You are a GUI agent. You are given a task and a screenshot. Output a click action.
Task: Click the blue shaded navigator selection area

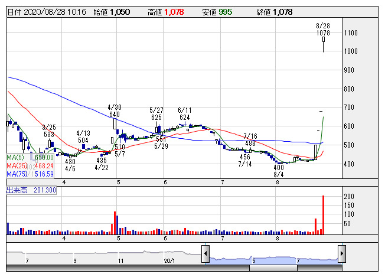pos(273,258)
